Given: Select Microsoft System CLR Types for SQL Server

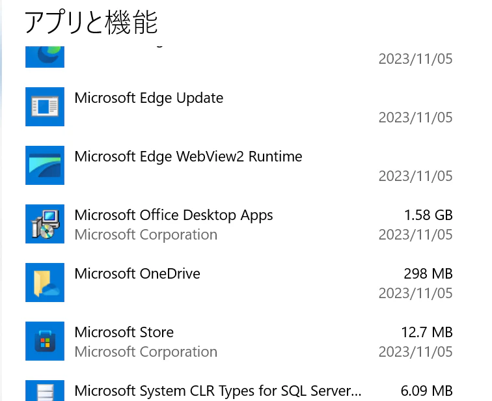Looking at the screenshot, I should pos(218,391).
